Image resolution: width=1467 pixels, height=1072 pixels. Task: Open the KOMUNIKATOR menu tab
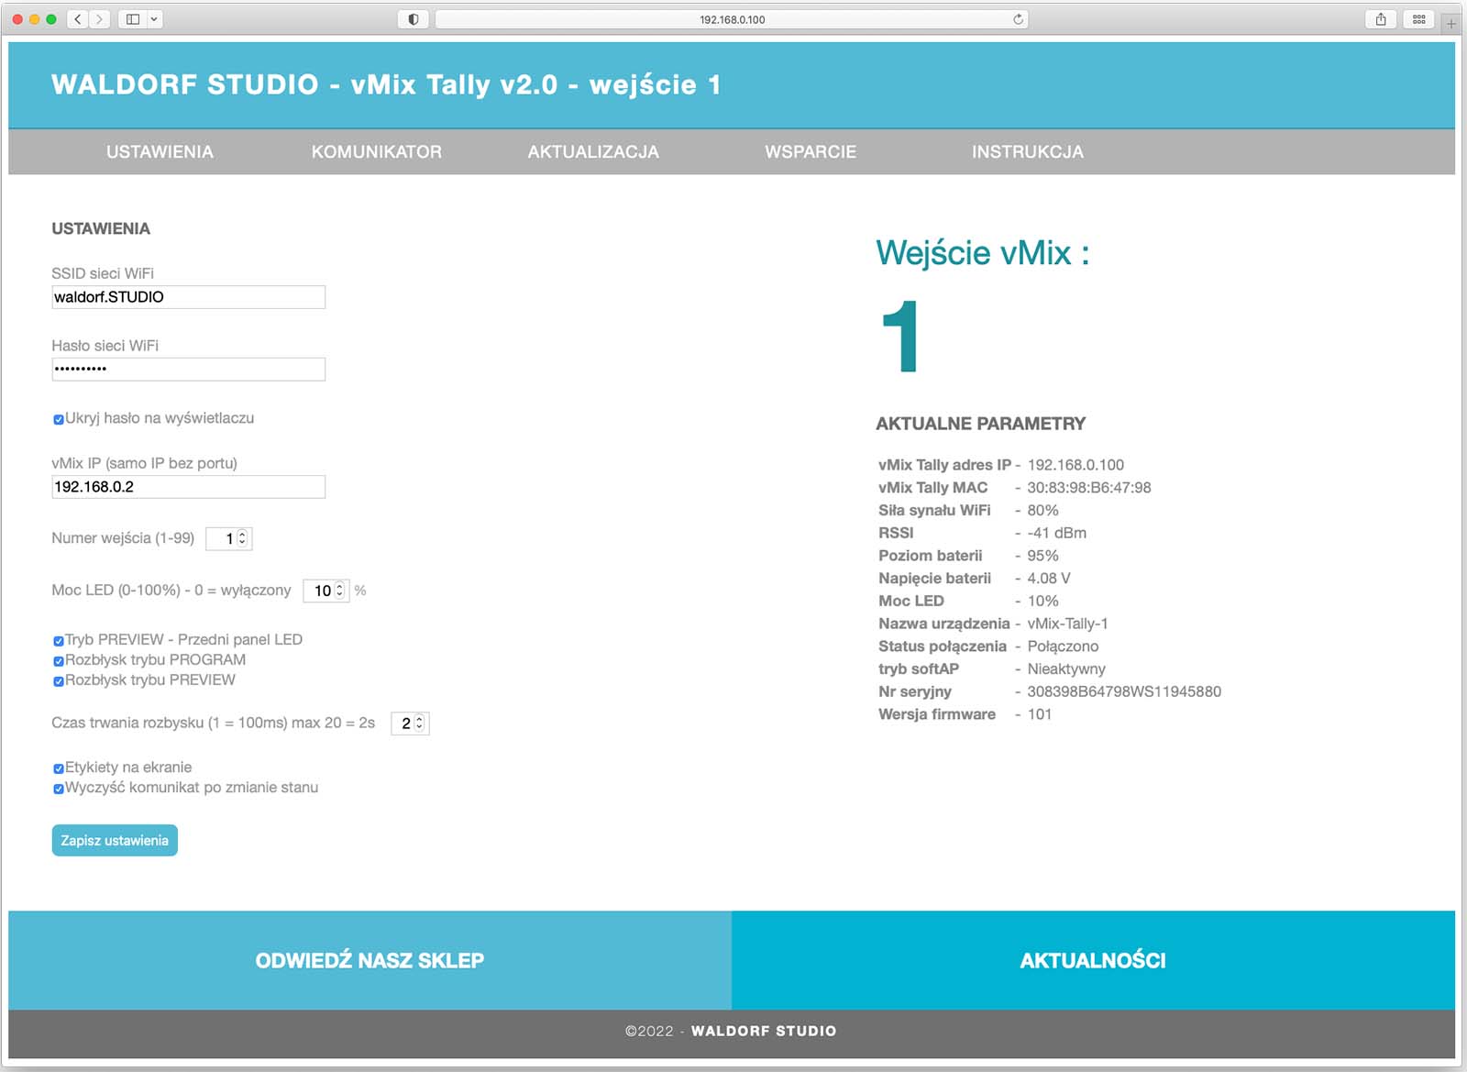point(376,152)
